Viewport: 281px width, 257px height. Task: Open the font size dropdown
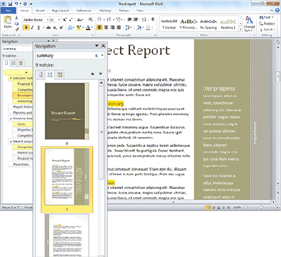click(x=59, y=20)
